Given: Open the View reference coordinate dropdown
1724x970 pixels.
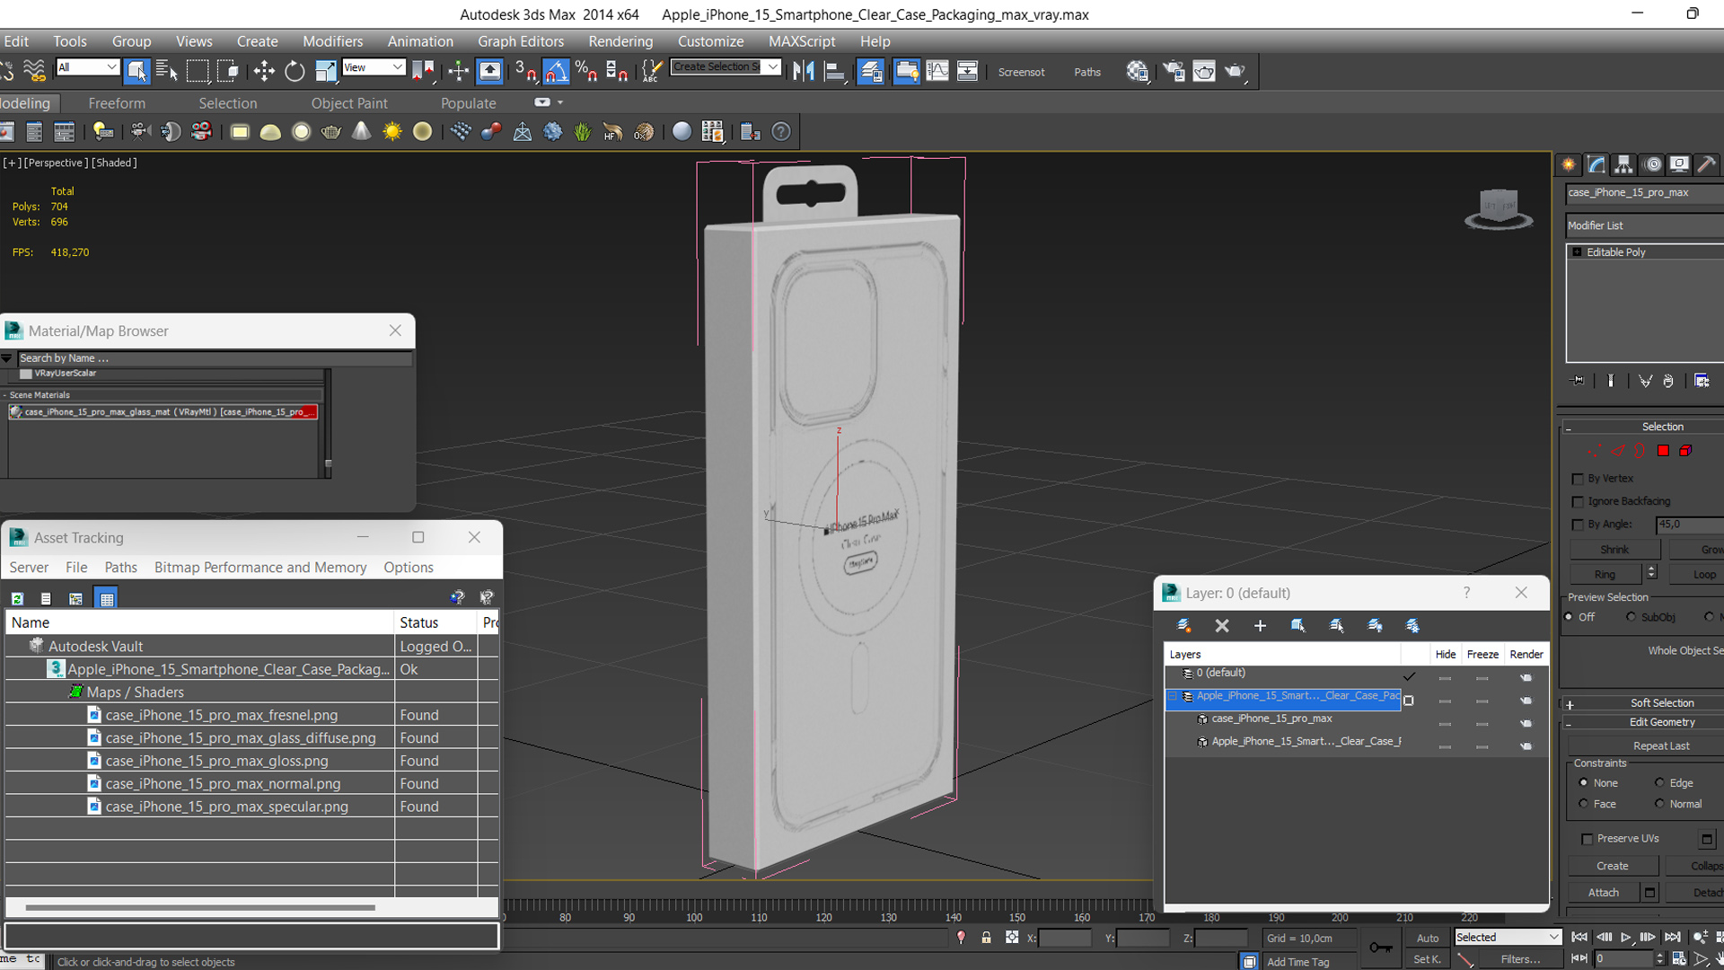Looking at the screenshot, I should click(374, 67).
